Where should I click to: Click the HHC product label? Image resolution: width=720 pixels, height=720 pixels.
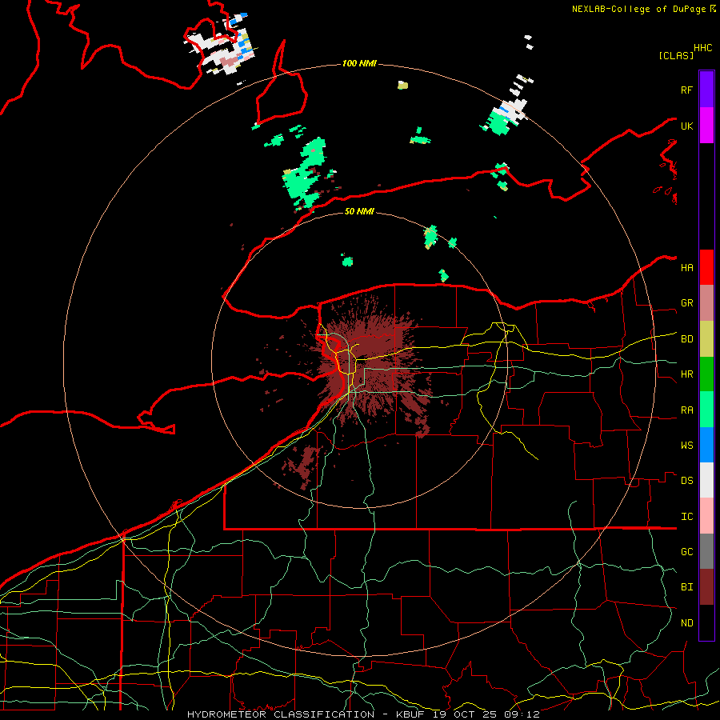point(702,48)
